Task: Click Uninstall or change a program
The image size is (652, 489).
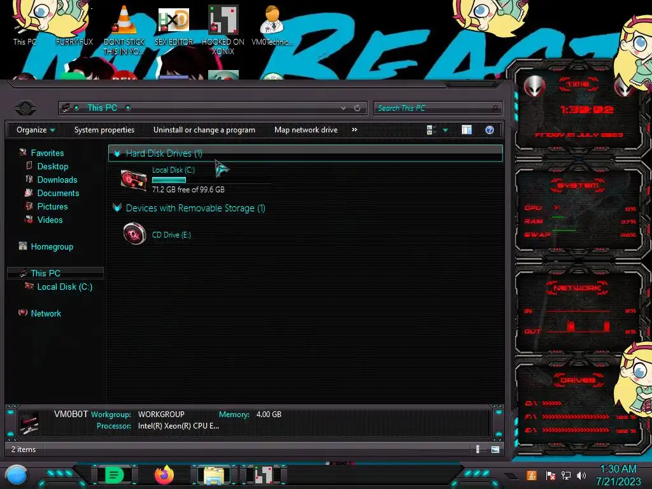Action: [204, 130]
